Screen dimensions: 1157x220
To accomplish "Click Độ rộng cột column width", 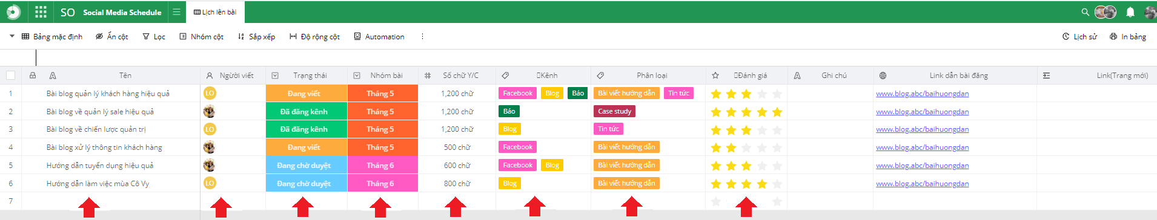I will coord(314,36).
